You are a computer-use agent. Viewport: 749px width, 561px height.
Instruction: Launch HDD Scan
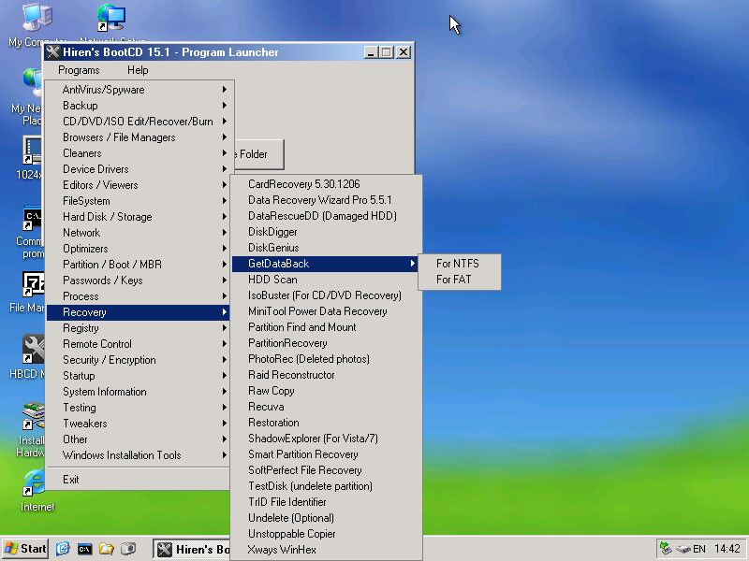coord(326,280)
